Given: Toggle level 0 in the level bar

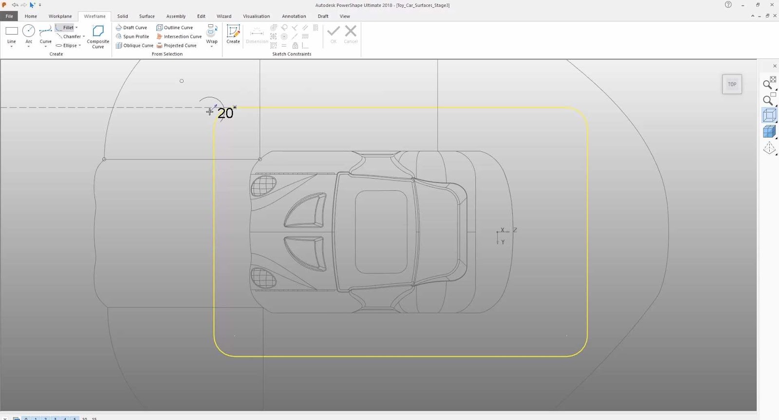Looking at the screenshot, I should coord(26,418).
